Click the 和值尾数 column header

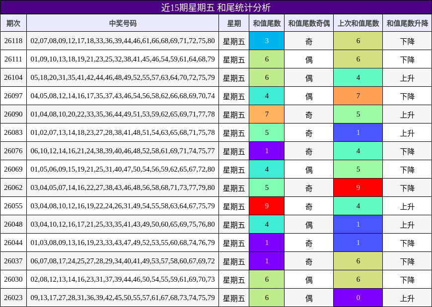click(267, 23)
